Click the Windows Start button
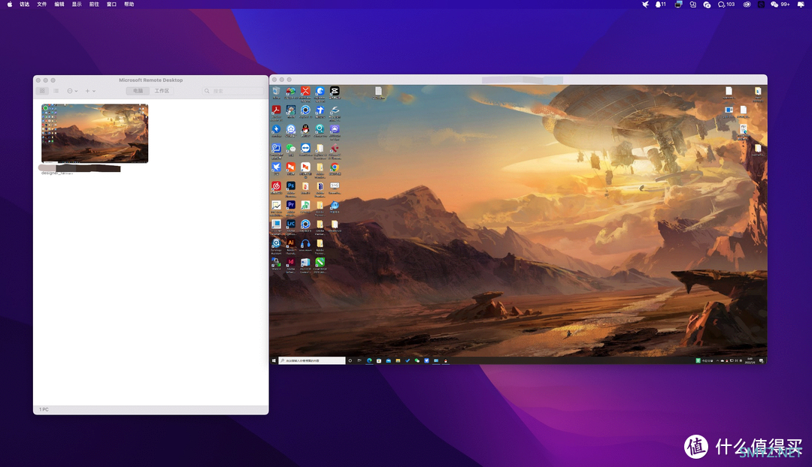The height and width of the screenshot is (467, 812). point(274,360)
